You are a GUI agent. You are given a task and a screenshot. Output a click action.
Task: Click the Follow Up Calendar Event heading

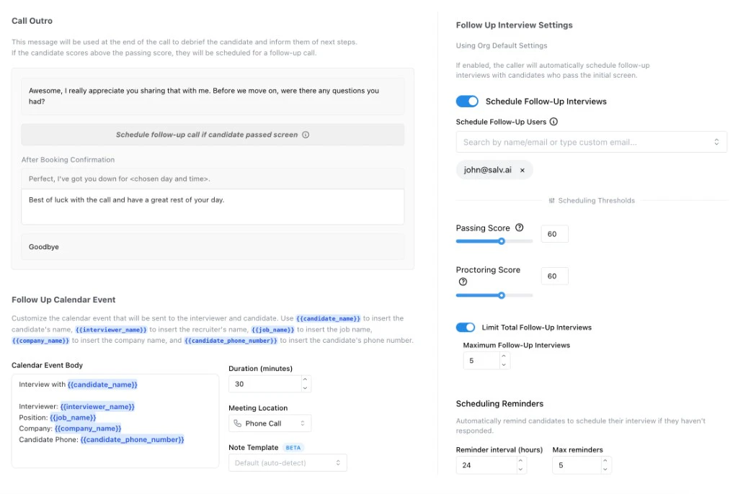pyautogui.click(x=63, y=300)
